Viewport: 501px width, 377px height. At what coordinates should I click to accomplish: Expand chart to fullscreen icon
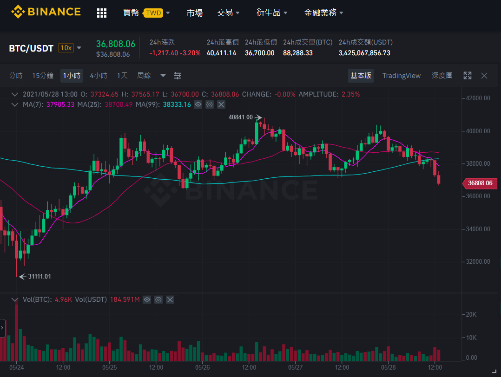[468, 76]
